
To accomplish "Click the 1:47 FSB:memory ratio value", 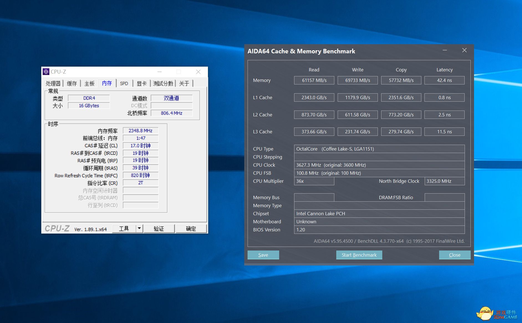I will pyautogui.click(x=141, y=138).
